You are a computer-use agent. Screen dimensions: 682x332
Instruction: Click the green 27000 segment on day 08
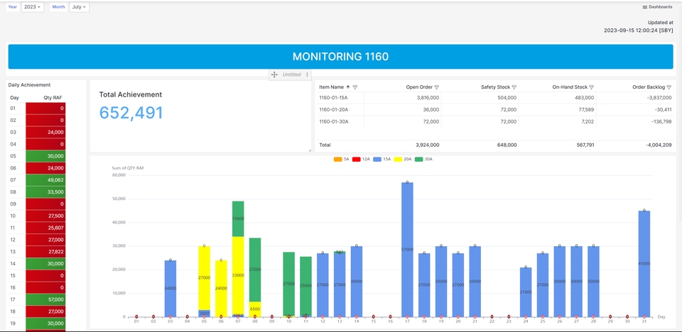pyautogui.click(x=255, y=270)
